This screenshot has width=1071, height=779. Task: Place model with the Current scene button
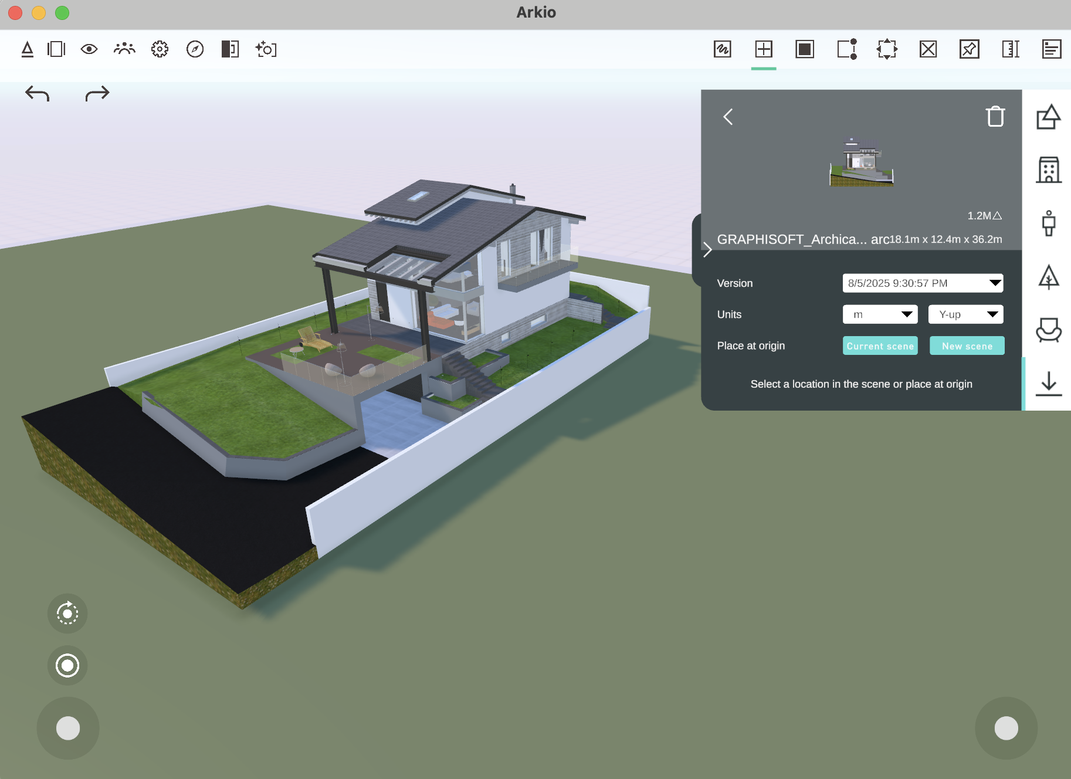point(880,346)
